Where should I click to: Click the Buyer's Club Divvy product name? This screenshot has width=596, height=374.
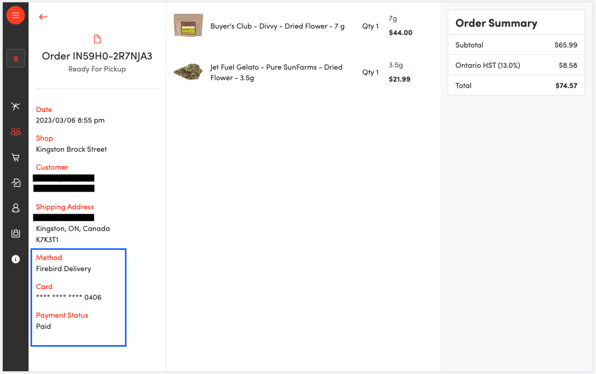click(277, 26)
